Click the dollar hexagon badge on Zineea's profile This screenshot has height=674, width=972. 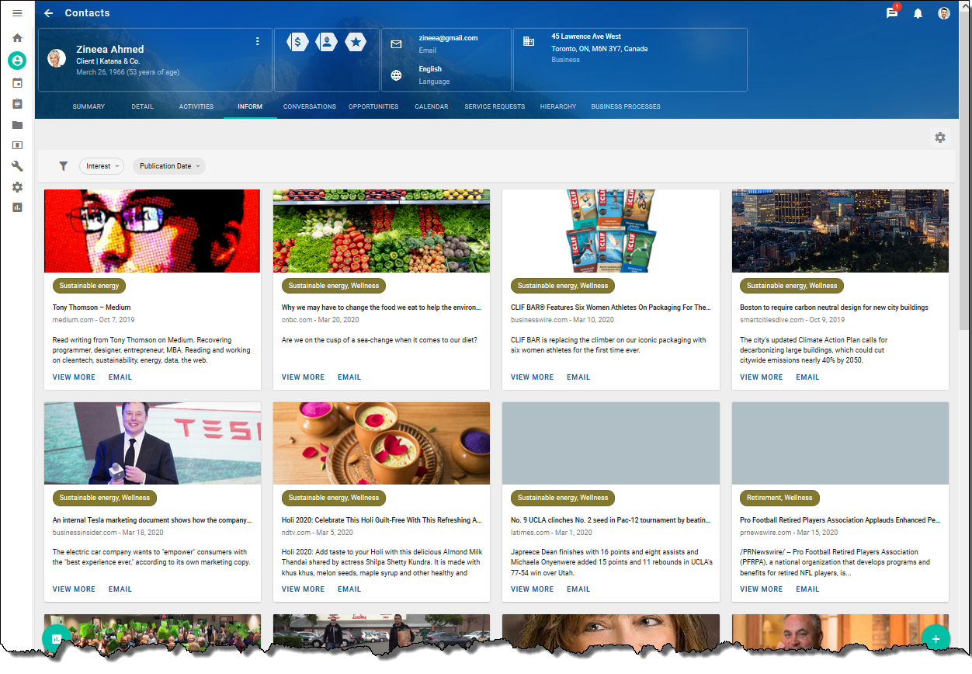297,42
